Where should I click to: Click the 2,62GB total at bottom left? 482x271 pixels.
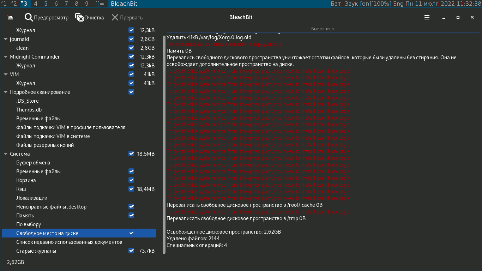16,262
